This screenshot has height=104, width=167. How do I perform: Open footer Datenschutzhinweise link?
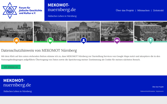click(x=148, y=91)
